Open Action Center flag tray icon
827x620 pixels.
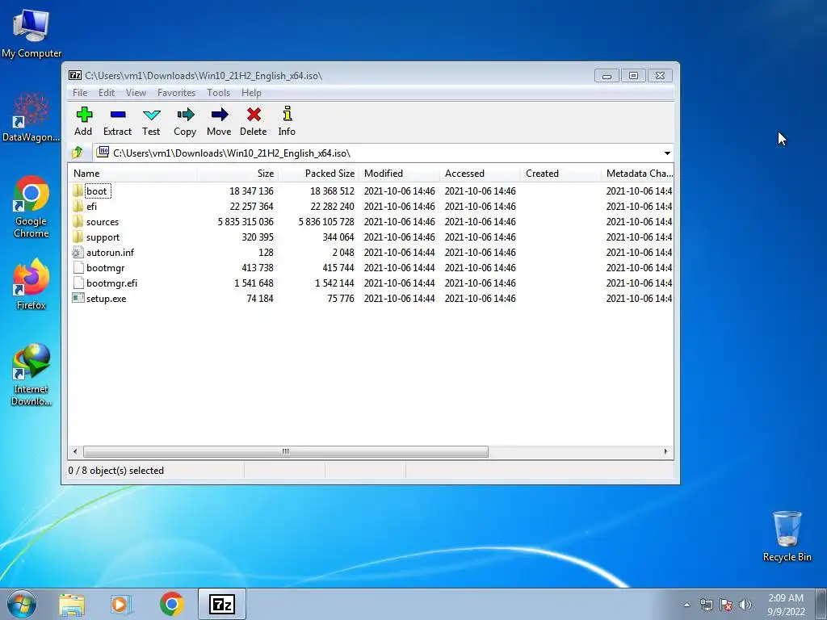click(726, 605)
